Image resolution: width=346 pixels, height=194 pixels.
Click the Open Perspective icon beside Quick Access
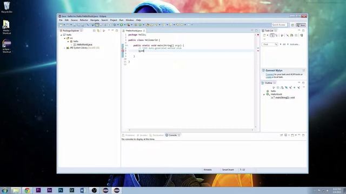[x=292, y=25]
